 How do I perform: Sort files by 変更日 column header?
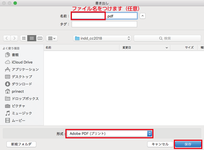coord(145,47)
